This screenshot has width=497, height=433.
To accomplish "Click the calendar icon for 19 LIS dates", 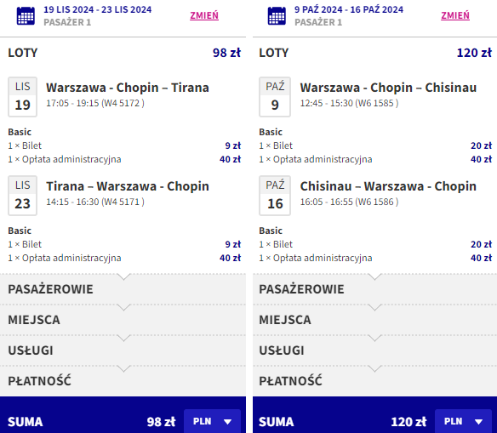I will (26, 15).
